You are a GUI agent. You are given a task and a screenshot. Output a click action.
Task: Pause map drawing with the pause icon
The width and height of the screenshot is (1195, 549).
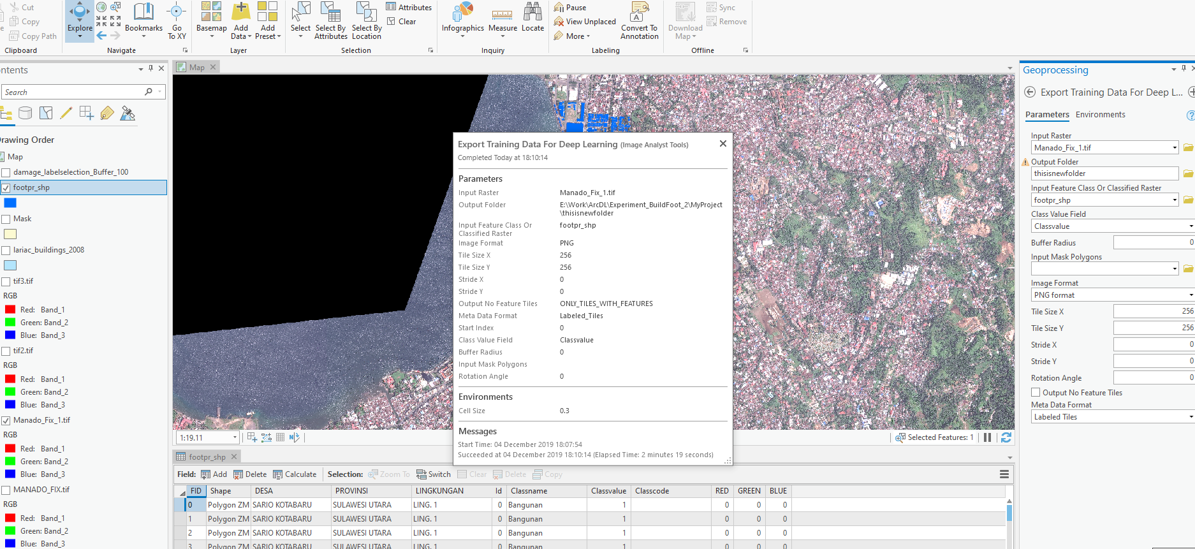(987, 437)
